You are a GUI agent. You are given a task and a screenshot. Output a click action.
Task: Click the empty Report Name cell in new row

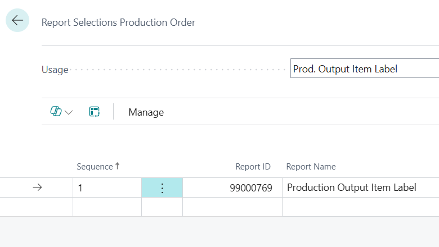(360, 207)
